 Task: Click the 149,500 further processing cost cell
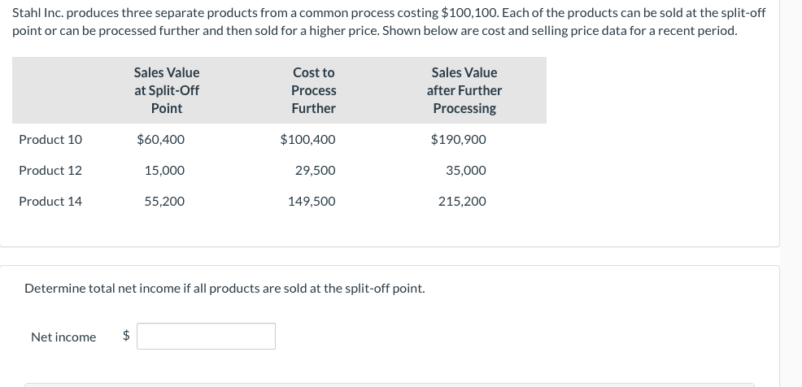tap(312, 201)
